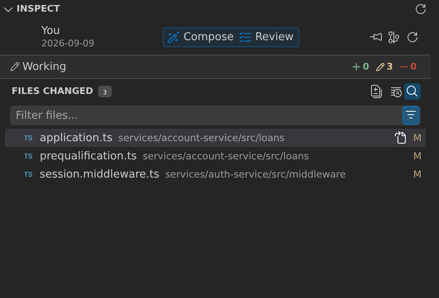Screen dimensions: 439x298
Task: Click the open file icon on application.ts row
Action: point(400,138)
